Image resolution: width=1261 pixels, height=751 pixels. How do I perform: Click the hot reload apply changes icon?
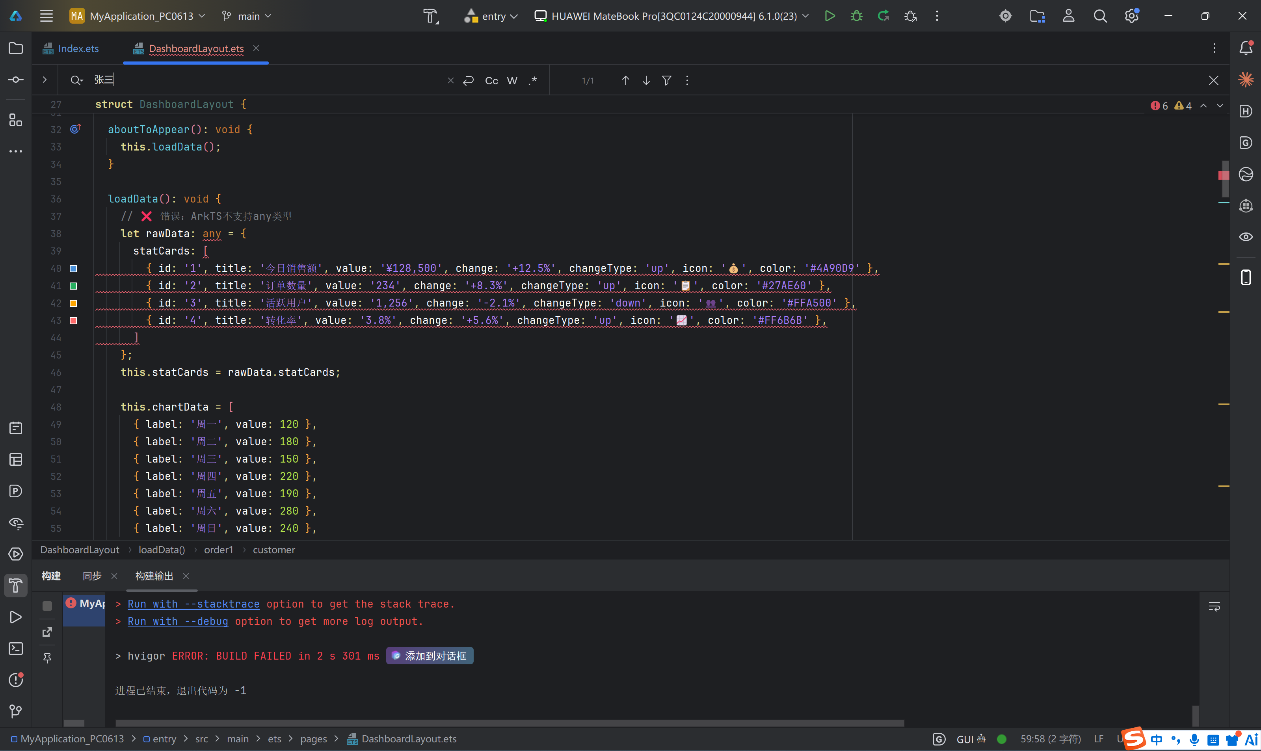tap(883, 16)
